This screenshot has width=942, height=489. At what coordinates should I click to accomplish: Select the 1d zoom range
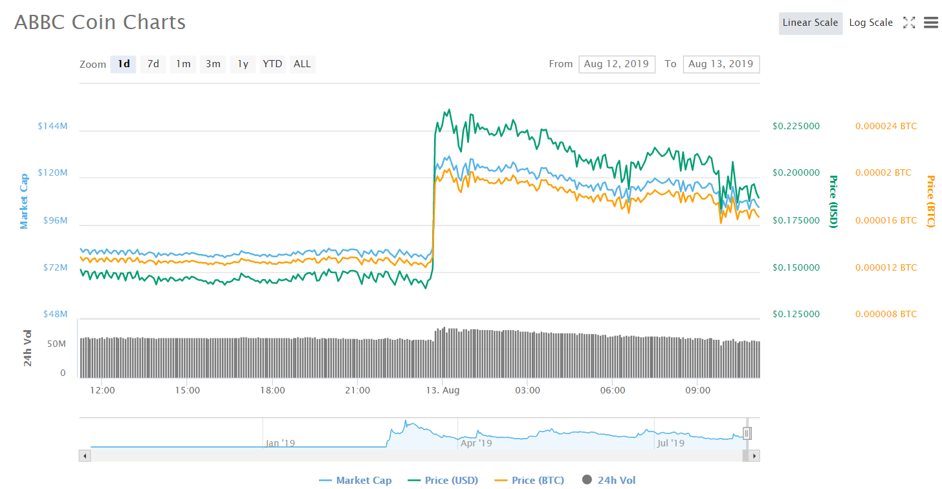[124, 64]
